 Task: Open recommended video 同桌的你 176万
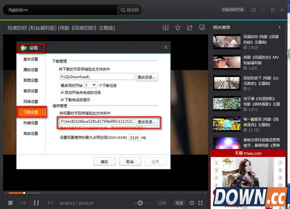click(x=247, y=42)
